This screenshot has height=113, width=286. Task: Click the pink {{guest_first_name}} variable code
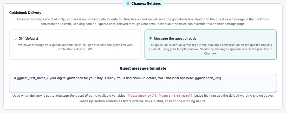tap(175, 96)
